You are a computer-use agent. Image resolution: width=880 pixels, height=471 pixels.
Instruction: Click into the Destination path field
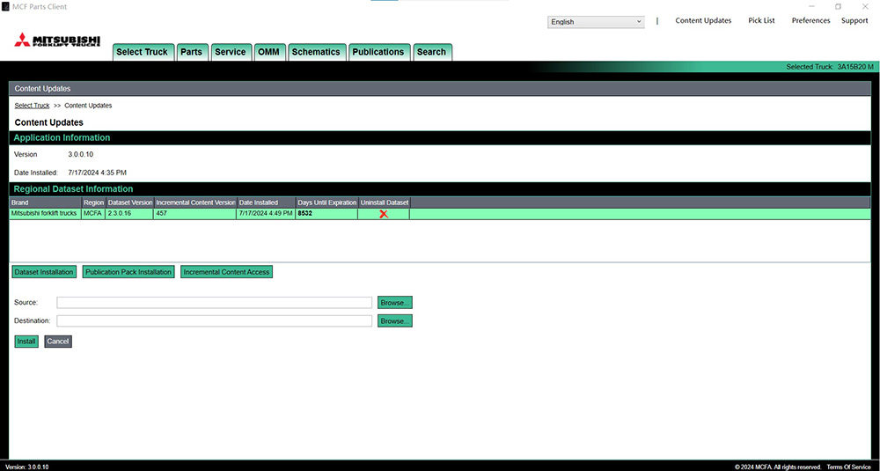click(x=215, y=321)
